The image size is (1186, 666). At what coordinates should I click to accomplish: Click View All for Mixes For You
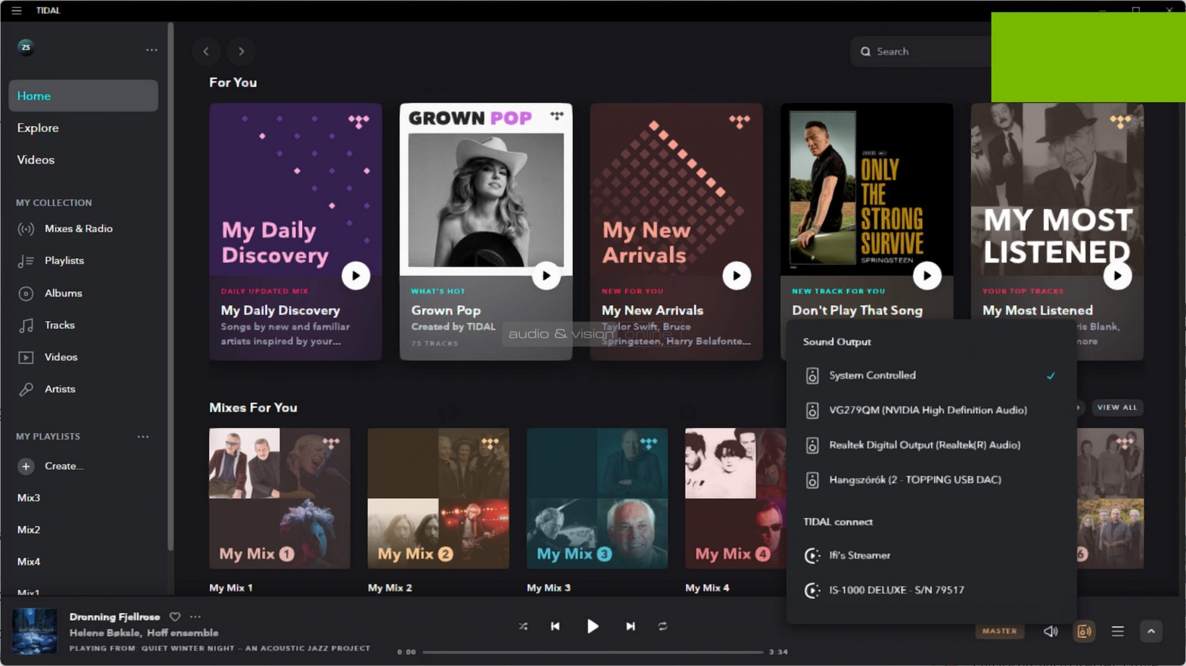pyautogui.click(x=1117, y=408)
